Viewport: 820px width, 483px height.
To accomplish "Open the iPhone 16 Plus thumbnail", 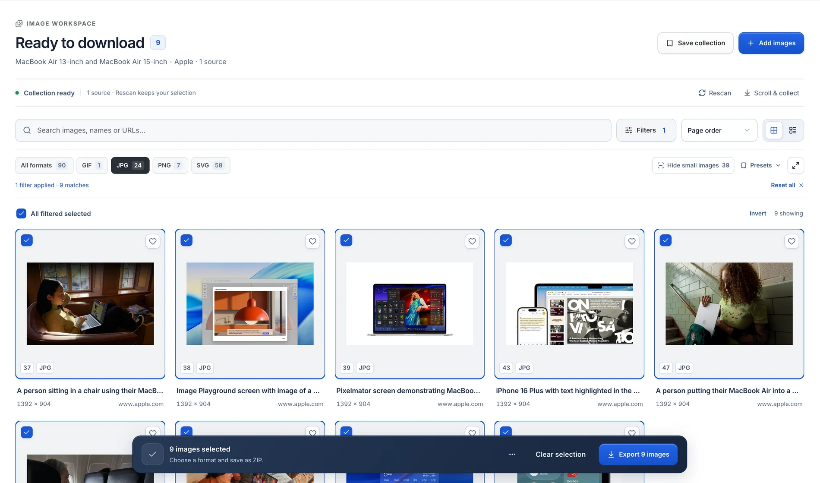I will tap(569, 304).
